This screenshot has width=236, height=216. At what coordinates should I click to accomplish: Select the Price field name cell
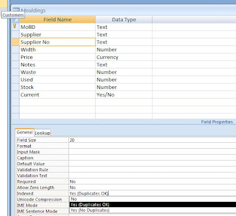point(57,57)
